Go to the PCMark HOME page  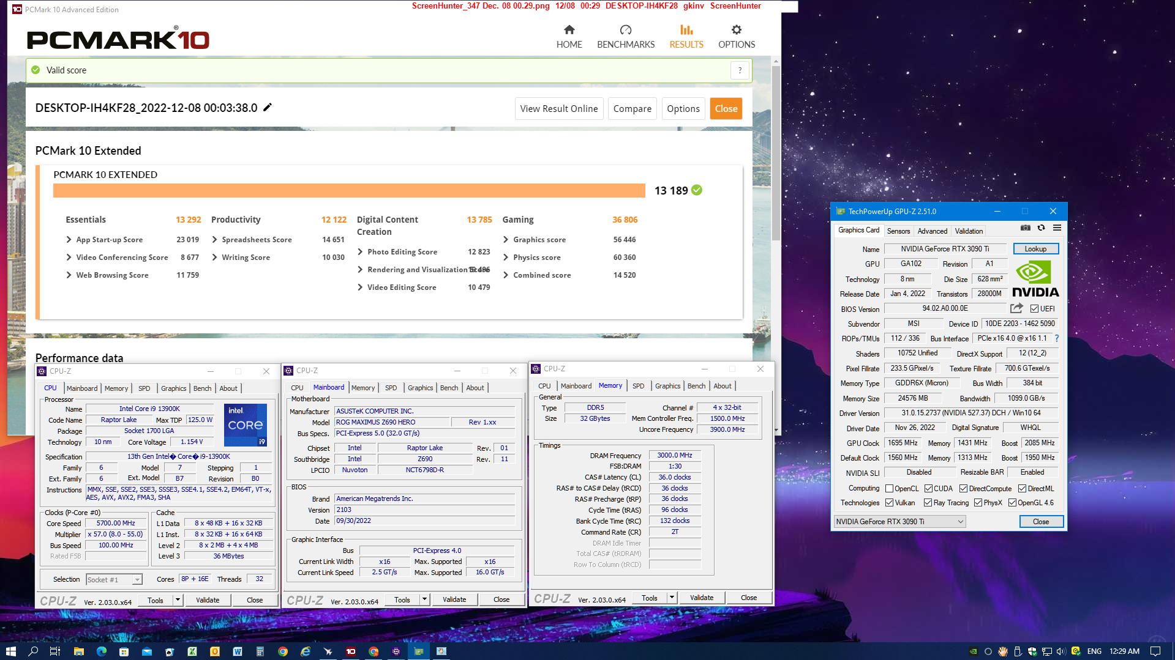click(569, 37)
